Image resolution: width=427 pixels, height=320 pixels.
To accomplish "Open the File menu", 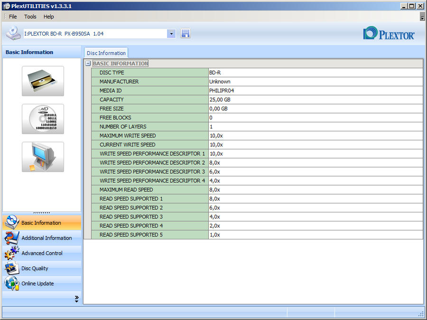I will pyautogui.click(x=13, y=17).
